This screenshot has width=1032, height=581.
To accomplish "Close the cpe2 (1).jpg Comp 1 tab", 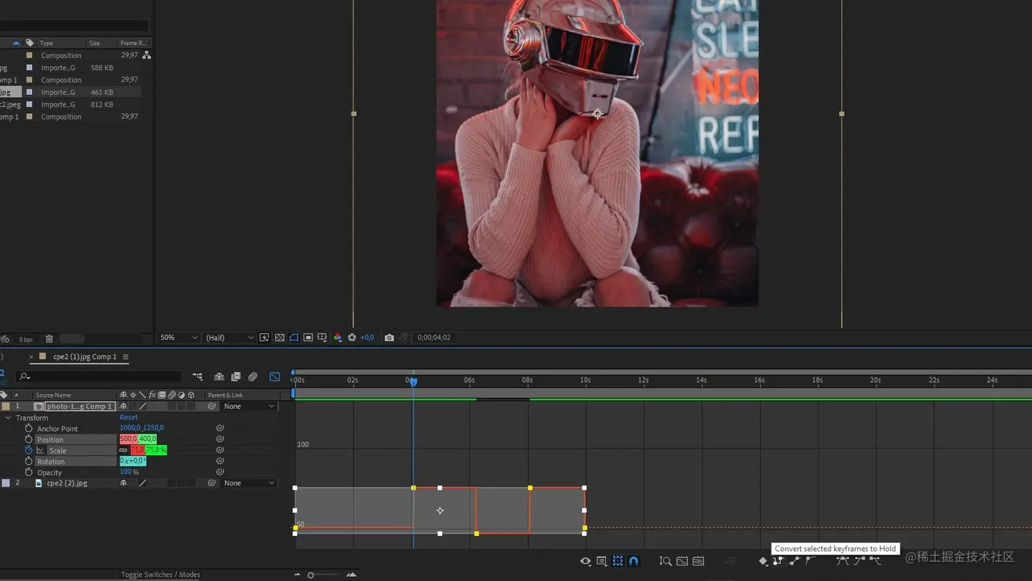I will click(x=31, y=356).
